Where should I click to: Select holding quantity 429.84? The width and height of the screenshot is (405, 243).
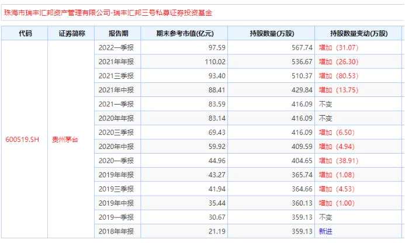click(x=302, y=90)
